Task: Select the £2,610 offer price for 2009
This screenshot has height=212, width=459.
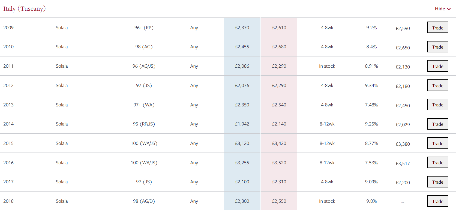Action: pyautogui.click(x=279, y=28)
